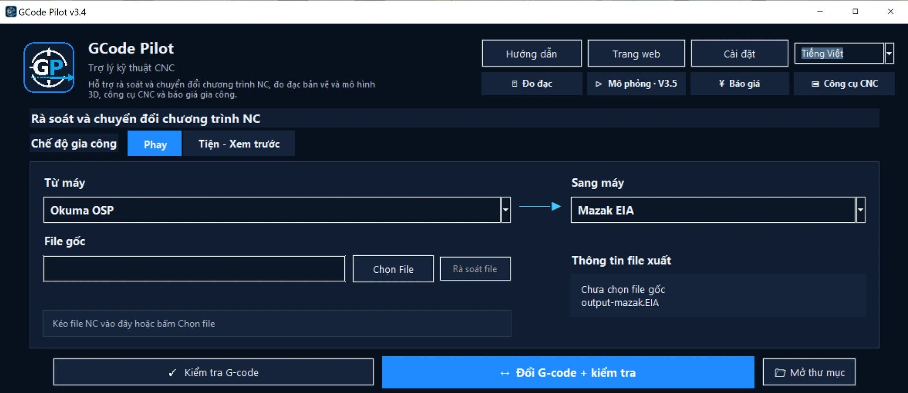Click the Chưa chọn file gốc text

(x=623, y=289)
